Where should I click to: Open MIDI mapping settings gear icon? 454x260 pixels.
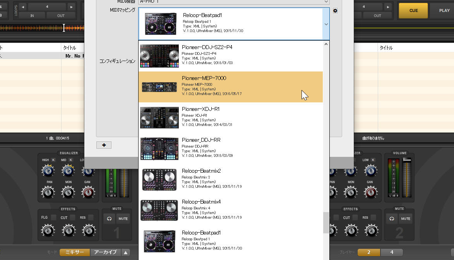tap(335, 11)
